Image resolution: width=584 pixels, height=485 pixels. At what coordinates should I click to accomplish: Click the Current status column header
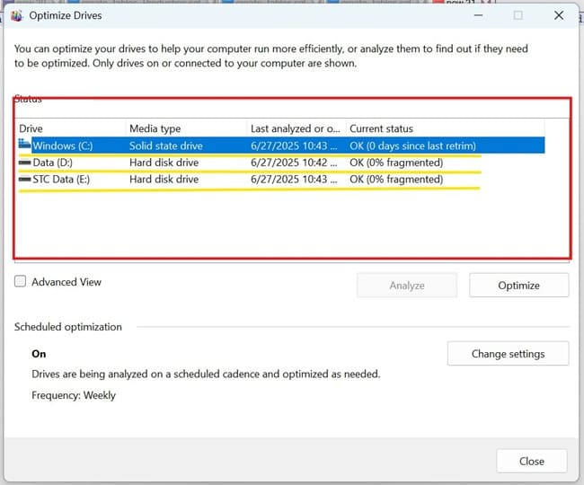pos(445,128)
